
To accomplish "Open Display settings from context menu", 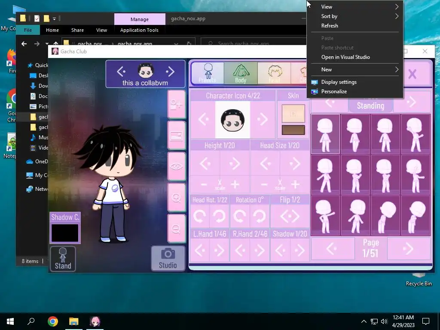I will pyautogui.click(x=355, y=82).
